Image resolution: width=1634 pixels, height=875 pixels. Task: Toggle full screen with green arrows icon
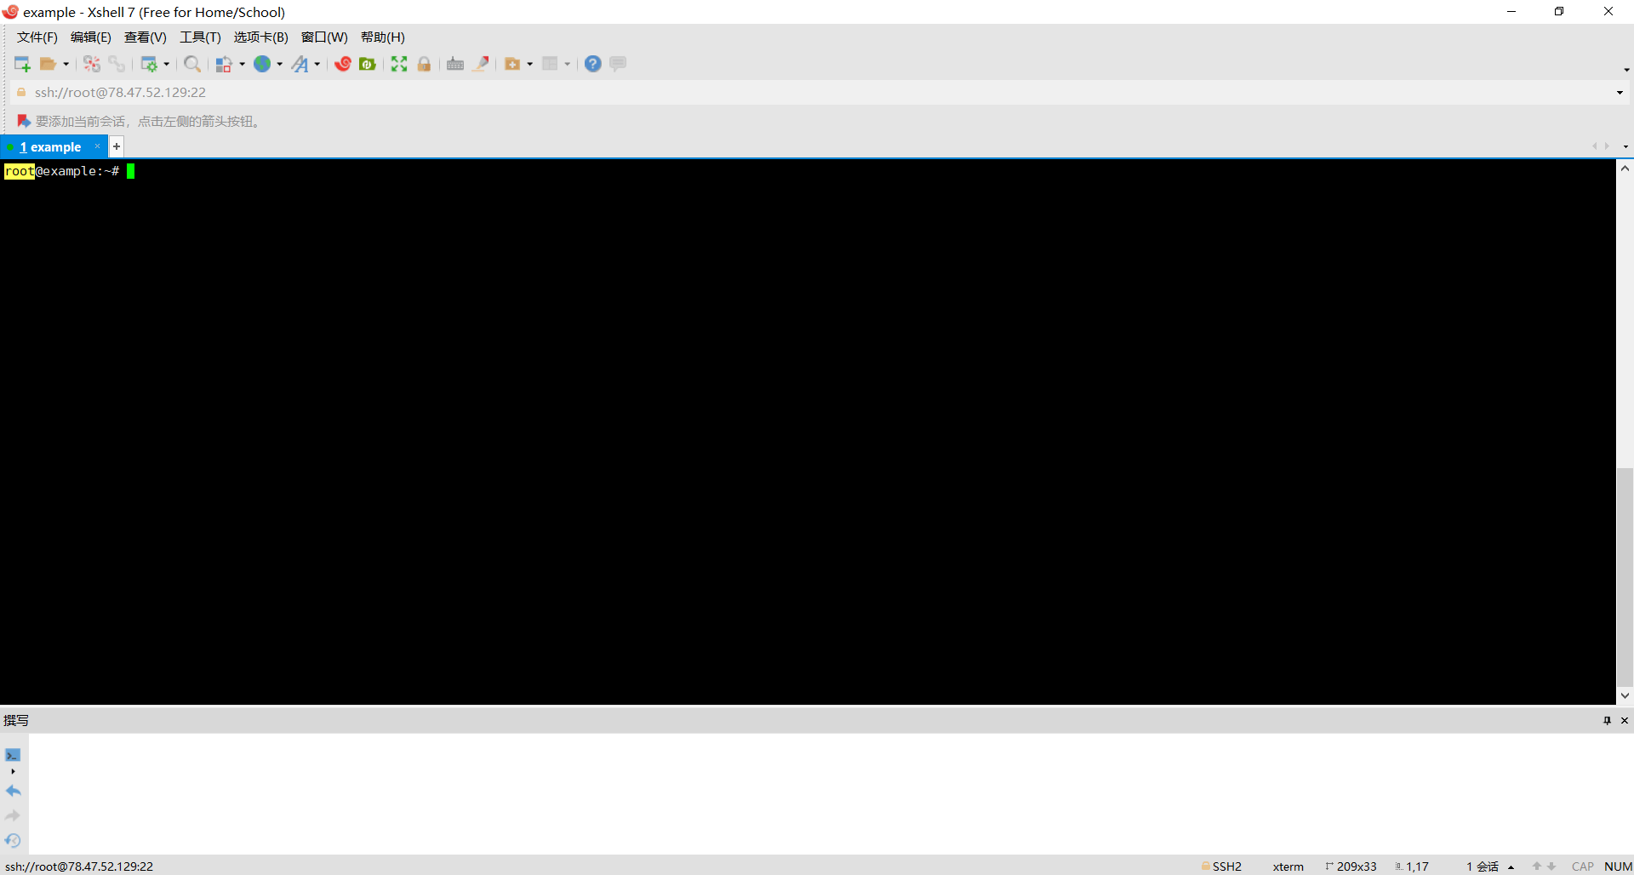point(399,64)
